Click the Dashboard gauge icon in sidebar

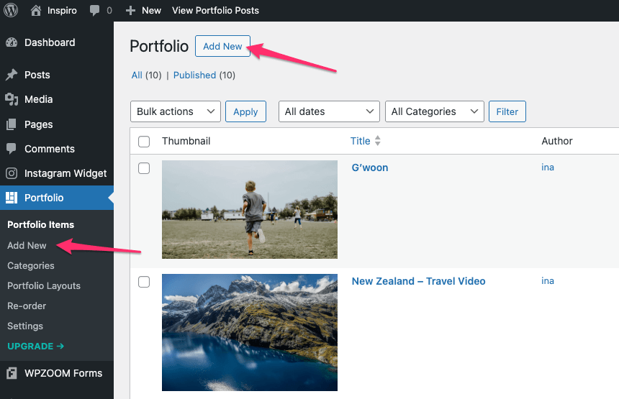point(12,42)
